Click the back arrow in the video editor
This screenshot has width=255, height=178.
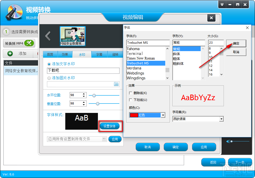48,36
